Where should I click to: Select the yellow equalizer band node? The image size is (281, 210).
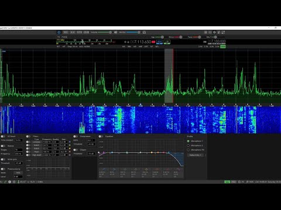(x=152, y=152)
